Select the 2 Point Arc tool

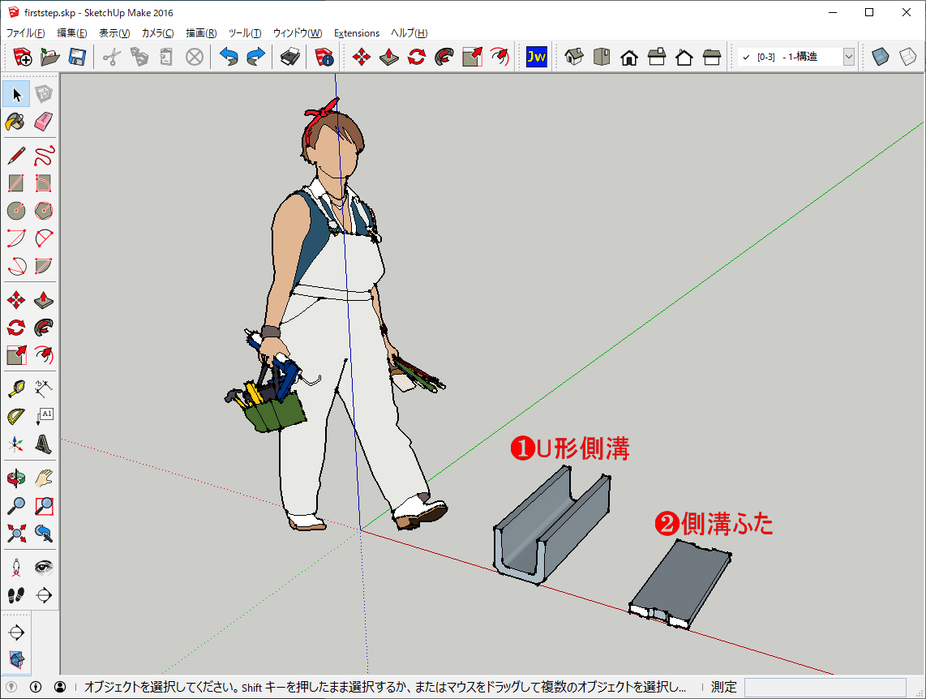tap(44, 238)
